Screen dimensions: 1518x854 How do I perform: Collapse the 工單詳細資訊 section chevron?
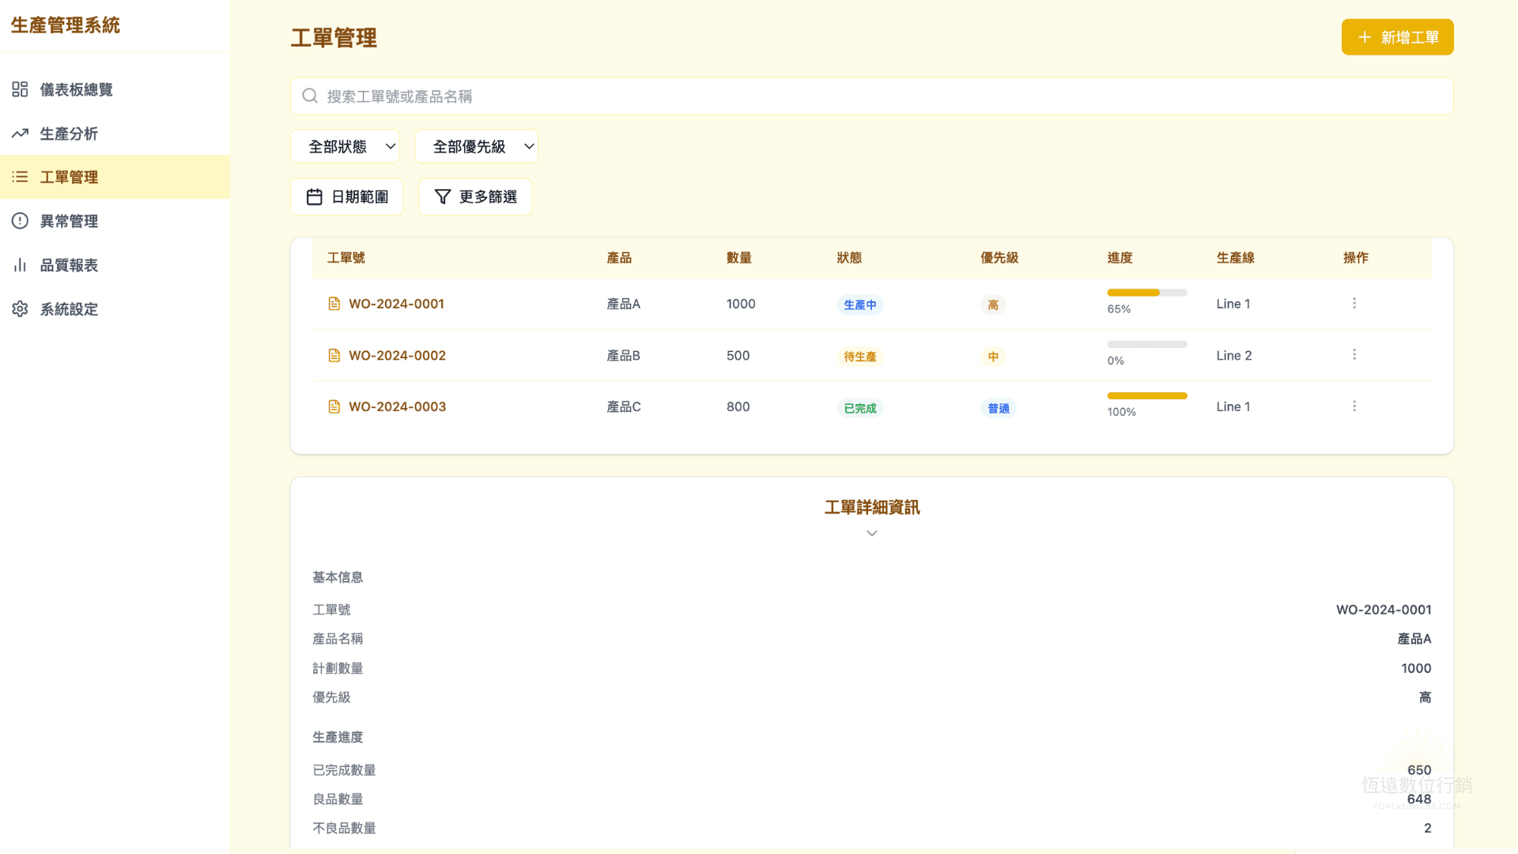pos(871,533)
